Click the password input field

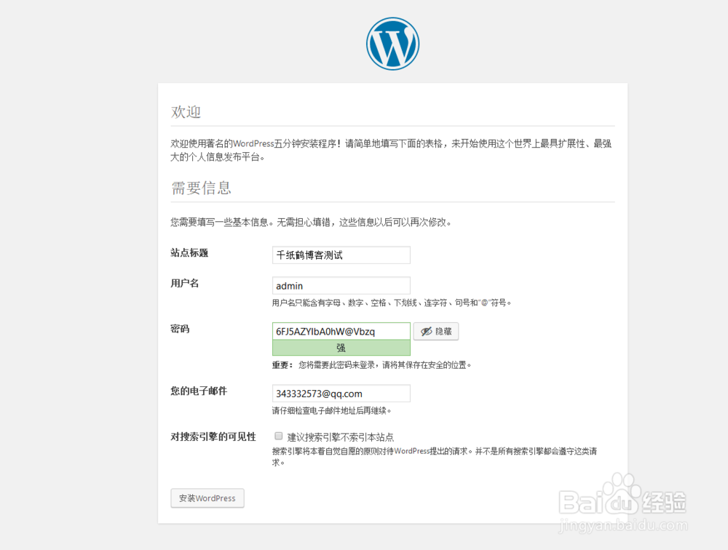tap(341, 331)
